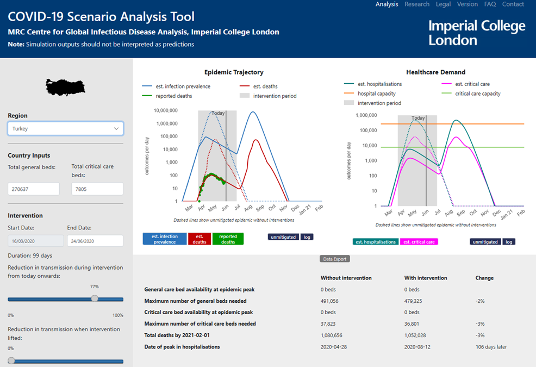Viewport: 536px width, 367px height.
Task: Click the Imperial College London logo
Action: [476, 33]
